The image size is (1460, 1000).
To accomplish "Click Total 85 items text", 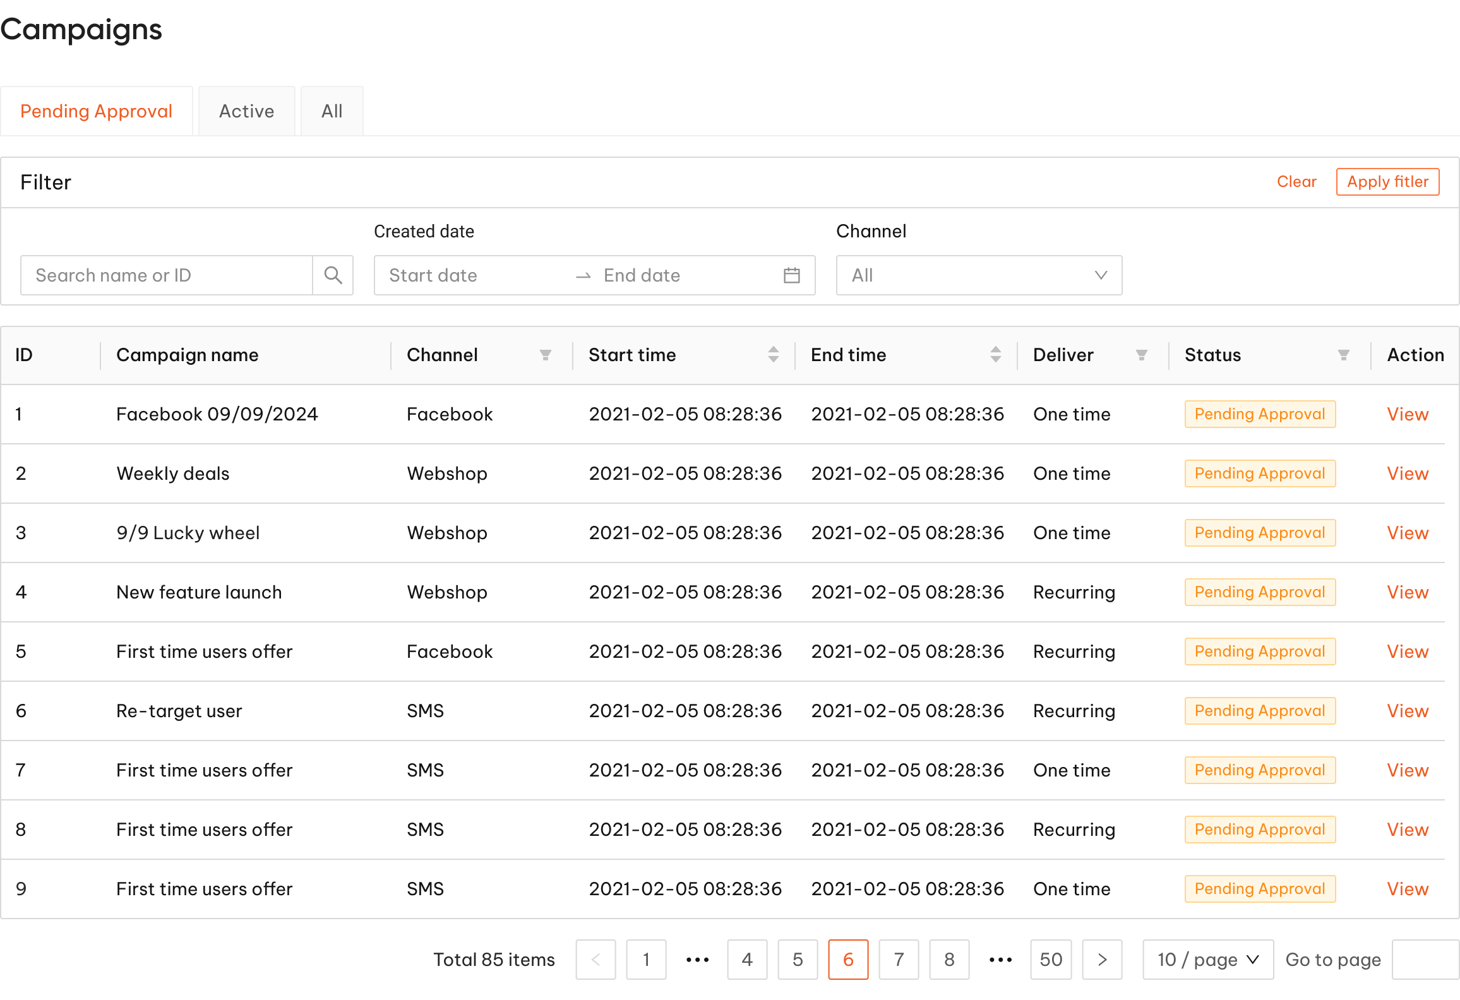I will [x=494, y=960].
